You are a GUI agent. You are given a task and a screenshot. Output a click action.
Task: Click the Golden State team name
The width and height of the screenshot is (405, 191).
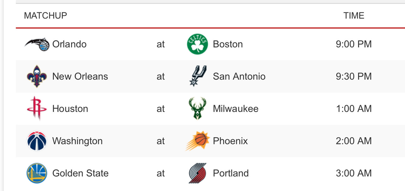coord(80,173)
